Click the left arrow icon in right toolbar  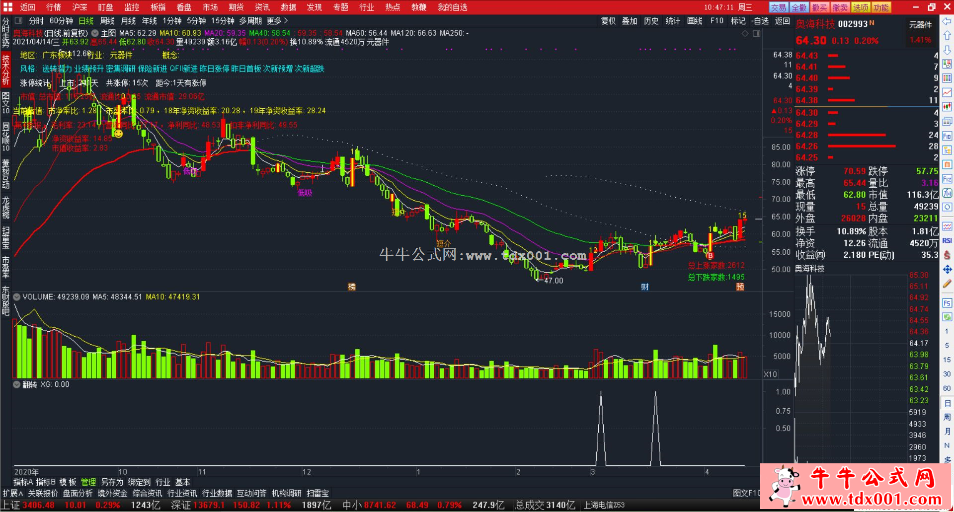tap(947, 21)
